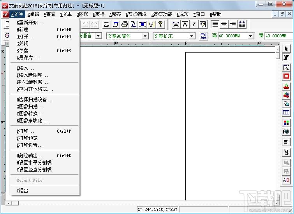Click the table grid tool icon

point(286,112)
